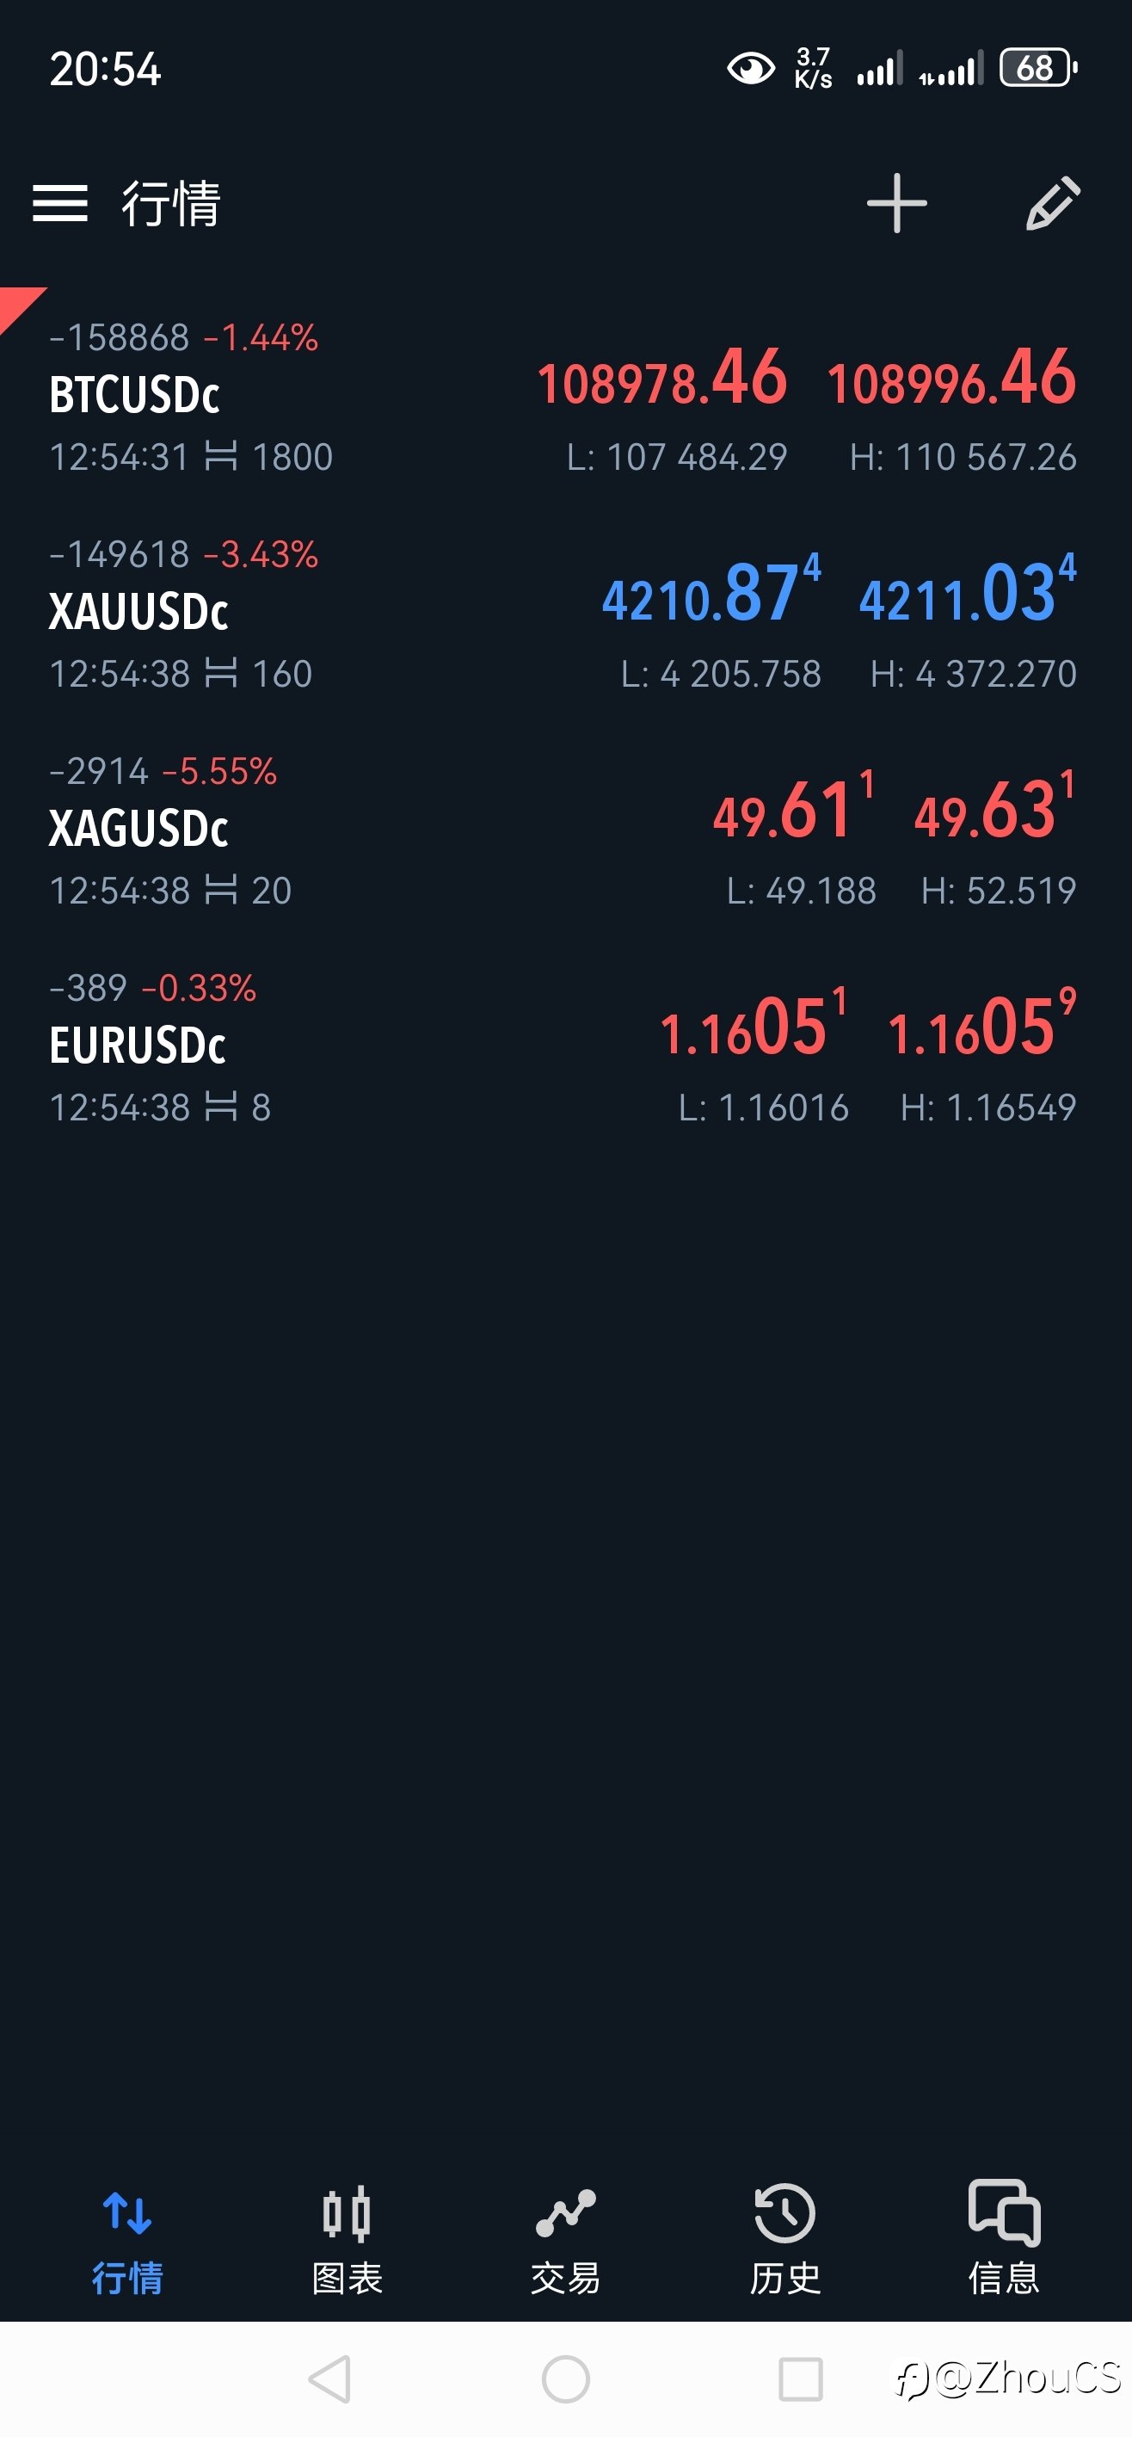
Task: Tap the XAGUSDc symbol name
Action: pyautogui.click(x=138, y=829)
